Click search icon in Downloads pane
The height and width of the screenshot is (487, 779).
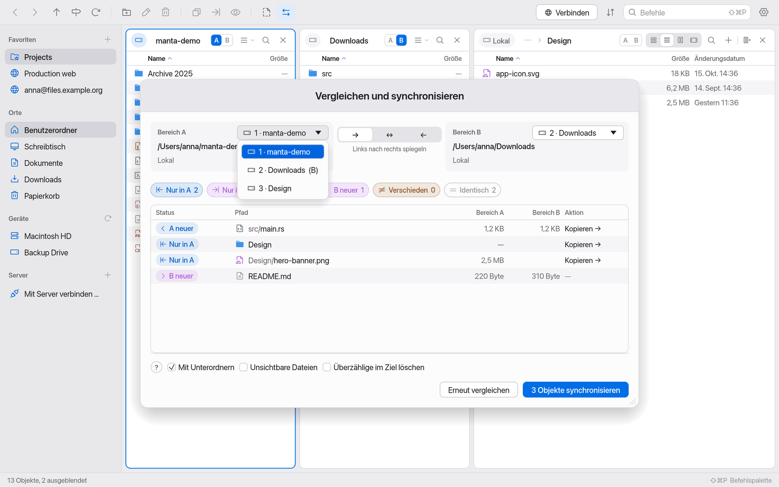coord(440,40)
